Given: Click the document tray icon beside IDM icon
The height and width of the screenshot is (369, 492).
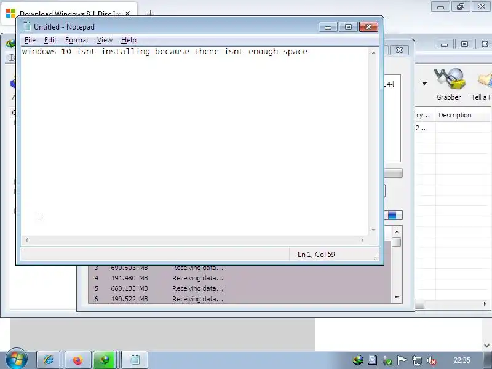Looking at the screenshot, I should [x=373, y=360].
